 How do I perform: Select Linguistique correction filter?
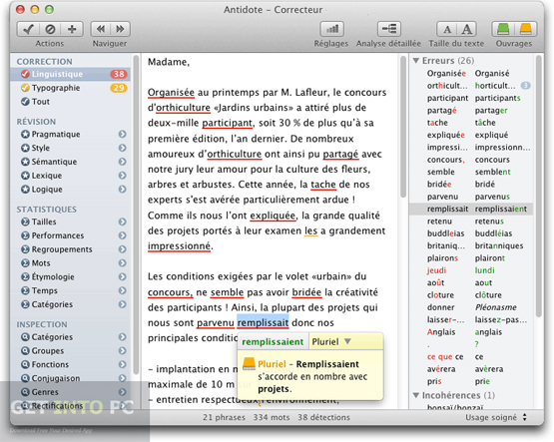tap(70, 74)
